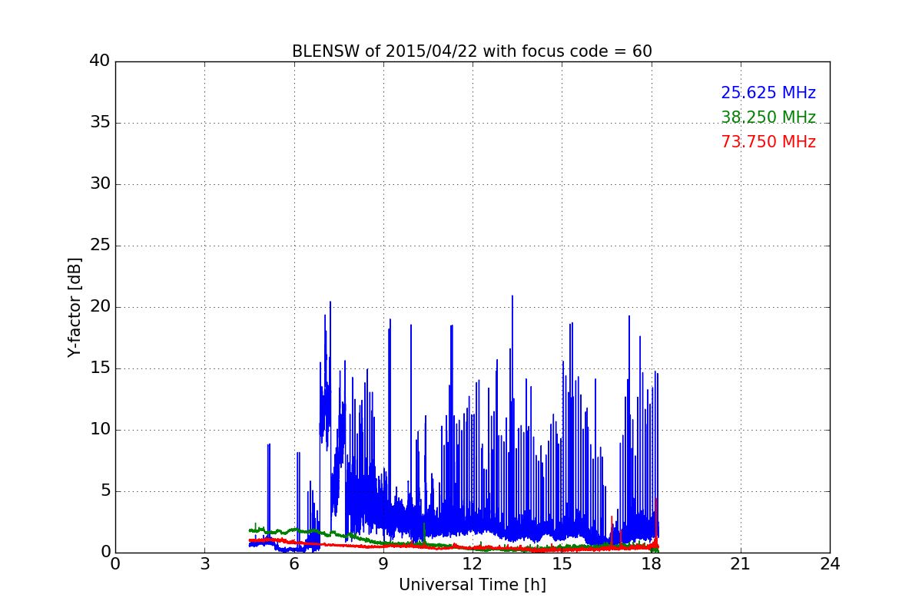
Task: Click the y-axis tick label "35"
Action: (x=100, y=123)
